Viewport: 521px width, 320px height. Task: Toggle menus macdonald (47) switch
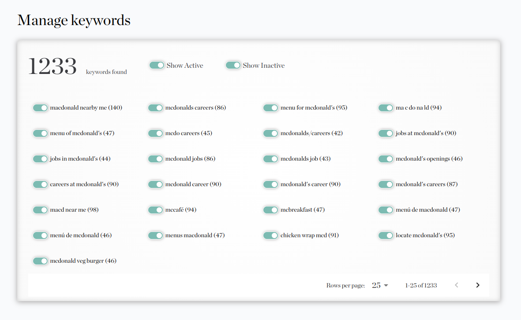(x=155, y=235)
